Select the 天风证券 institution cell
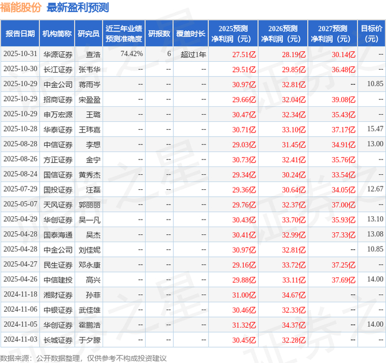The height and width of the screenshot is (363, 386). click(58, 205)
